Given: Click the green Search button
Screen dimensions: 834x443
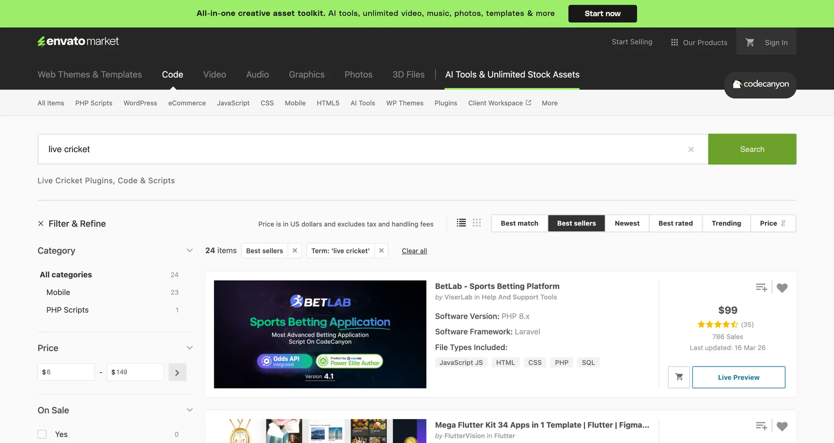Looking at the screenshot, I should pyautogui.click(x=752, y=149).
